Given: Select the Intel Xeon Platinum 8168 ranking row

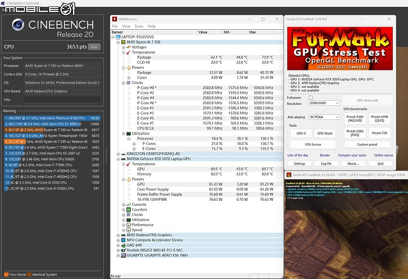Looking at the screenshot, I should coord(52,118).
